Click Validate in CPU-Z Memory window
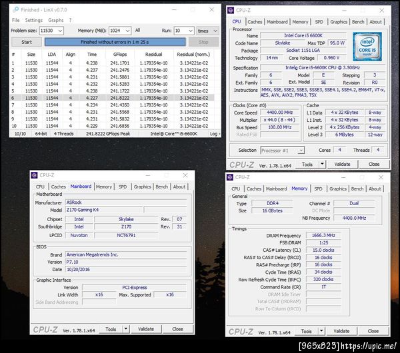 point(341,331)
